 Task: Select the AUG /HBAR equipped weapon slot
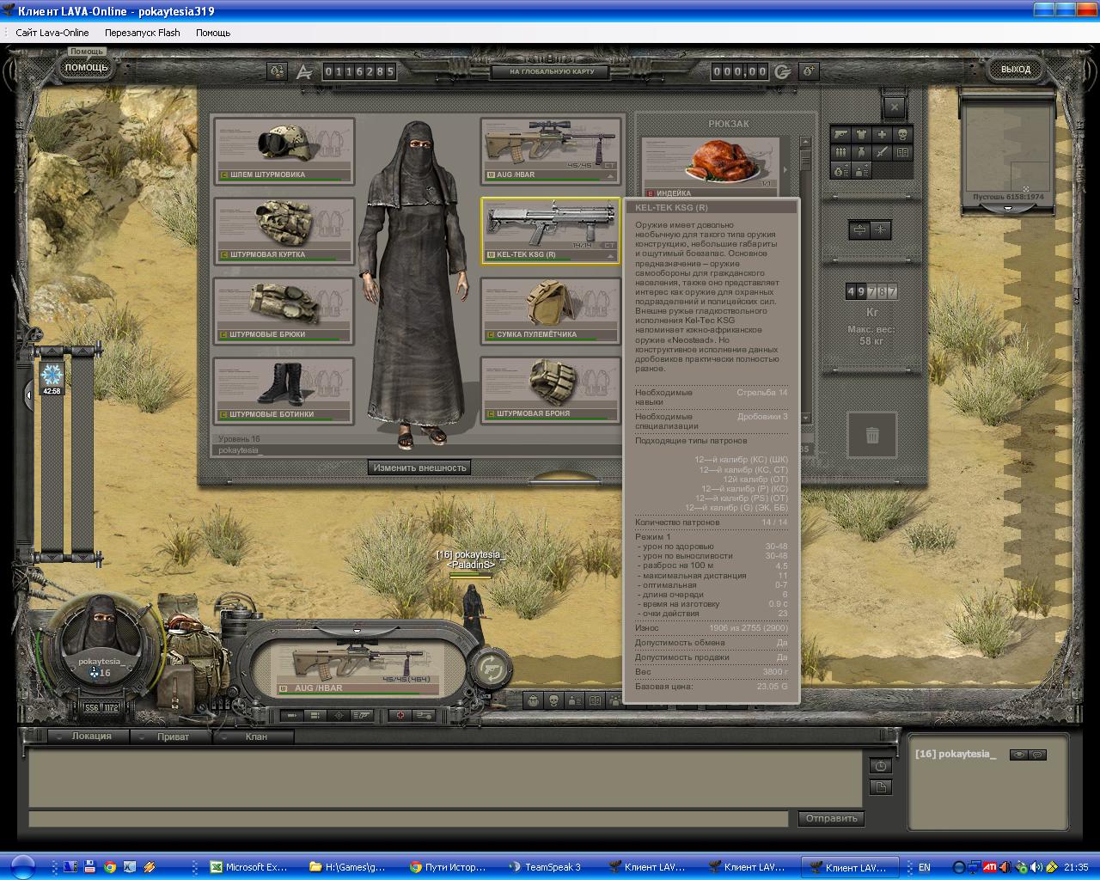pos(551,150)
